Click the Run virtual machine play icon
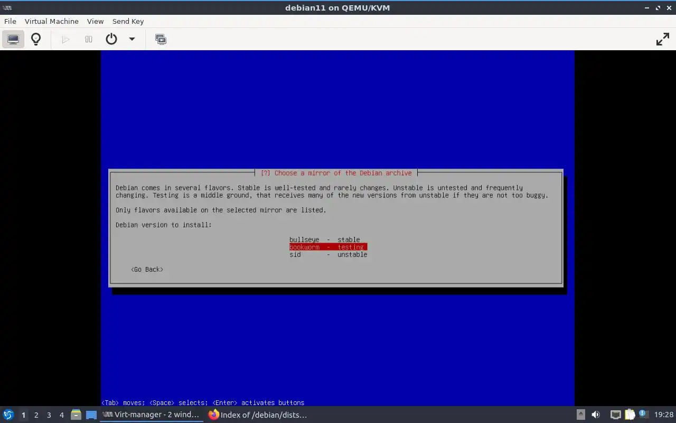The width and height of the screenshot is (676, 423). click(x=65, y=39)
